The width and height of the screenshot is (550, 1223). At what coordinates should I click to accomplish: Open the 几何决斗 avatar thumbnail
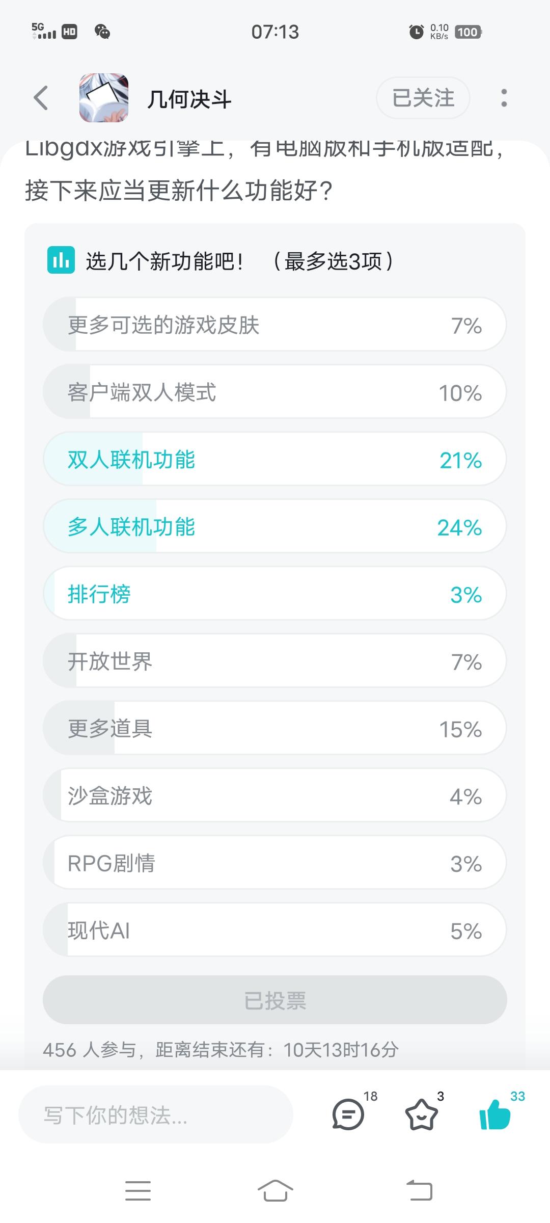coord(103,98)
